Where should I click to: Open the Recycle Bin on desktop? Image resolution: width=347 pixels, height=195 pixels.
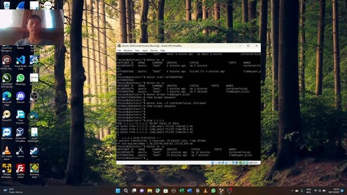click(7, 5)
